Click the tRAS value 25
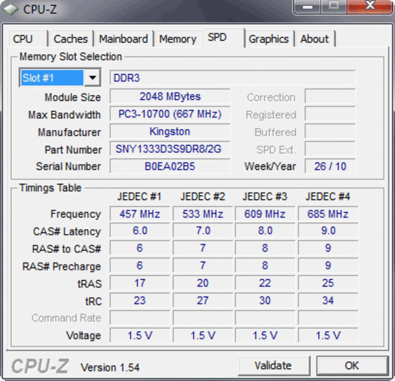The image size is (395, 381). pos(328,283)
